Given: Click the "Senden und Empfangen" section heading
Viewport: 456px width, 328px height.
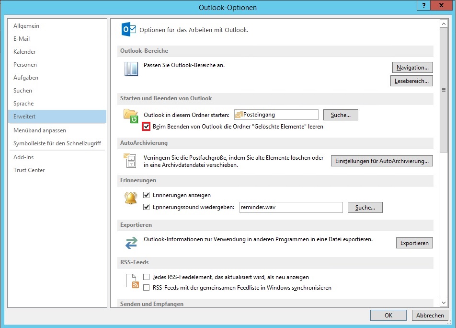Looking at the screenshot, I should [152, 304].
